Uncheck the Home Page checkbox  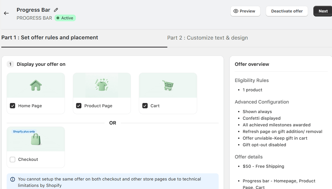[12, 105]
